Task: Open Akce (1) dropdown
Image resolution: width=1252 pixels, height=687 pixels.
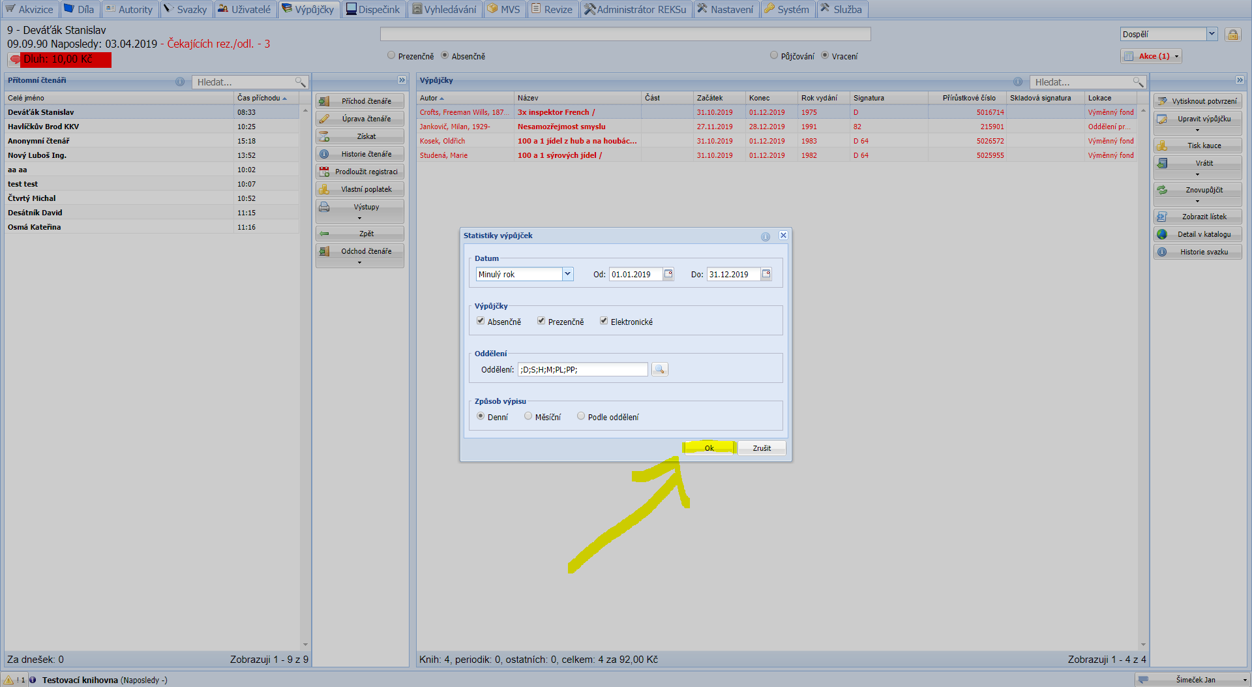Action: (1152, 56)
